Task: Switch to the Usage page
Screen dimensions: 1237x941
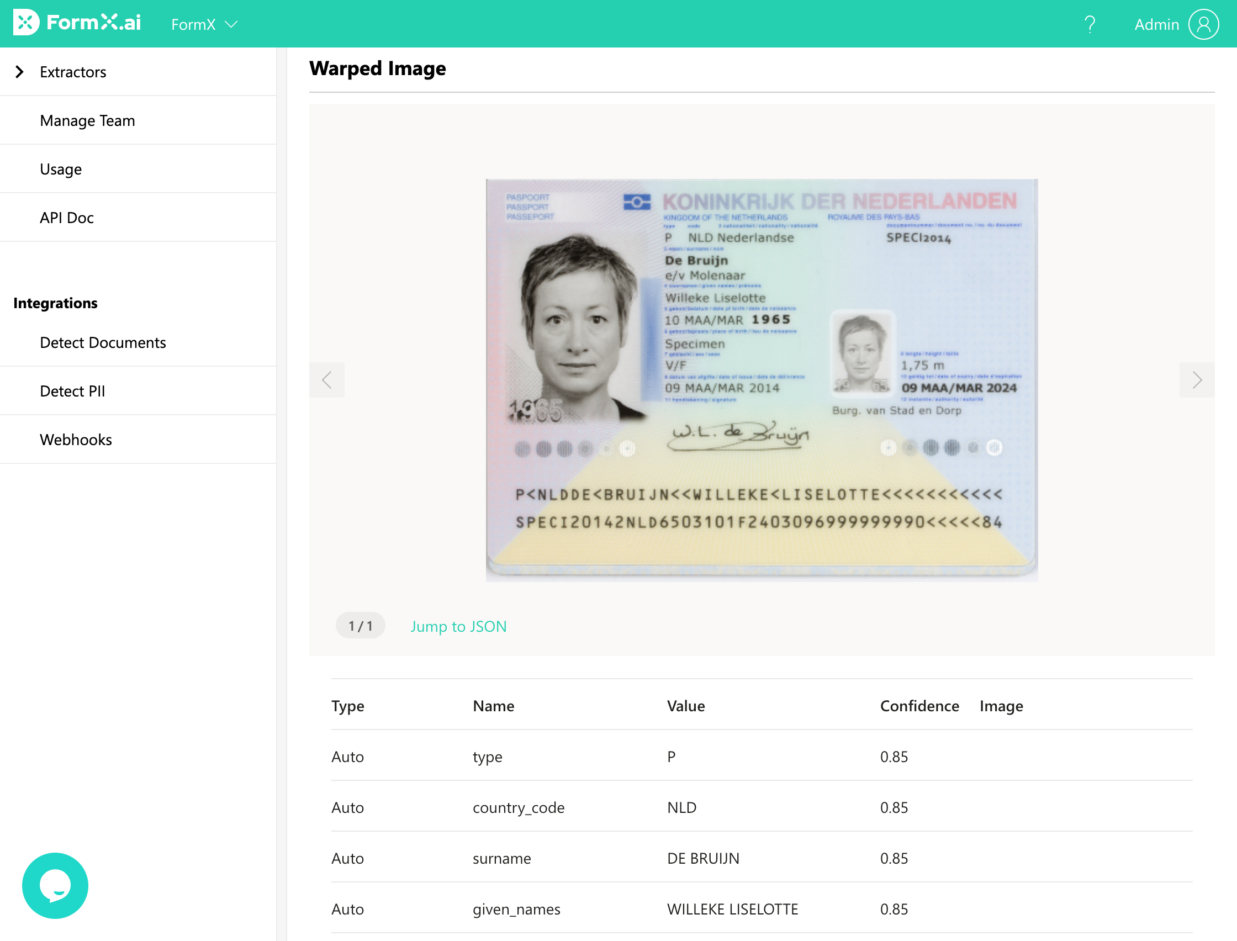Action: click(x=60, y=168)
